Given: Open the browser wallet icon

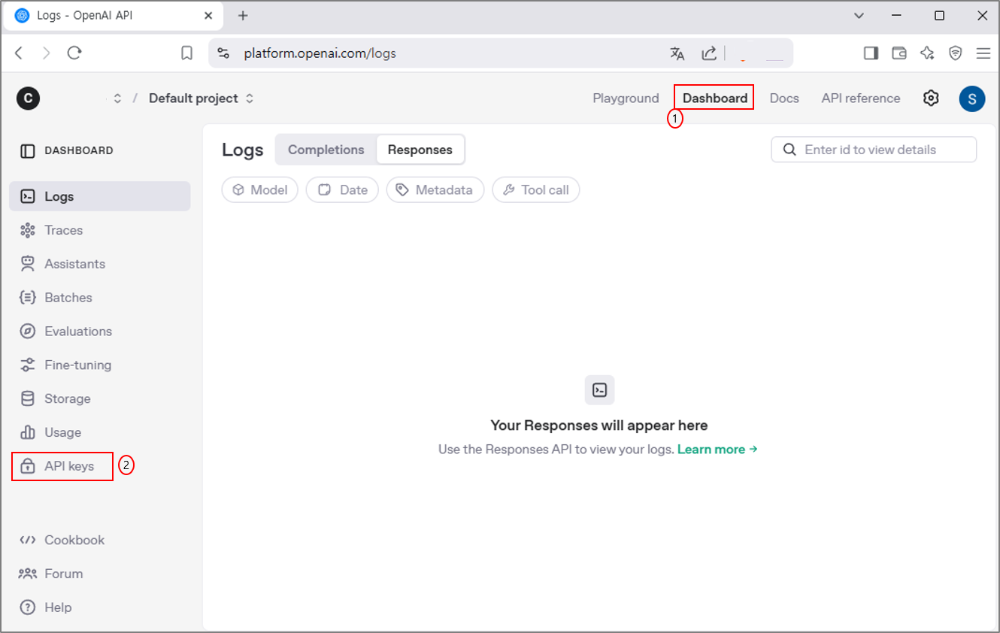Looking at the screenshot, I should (x=899, y=53).
